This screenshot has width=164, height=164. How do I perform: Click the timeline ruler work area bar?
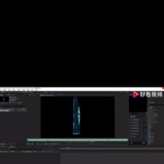[112, 149]
